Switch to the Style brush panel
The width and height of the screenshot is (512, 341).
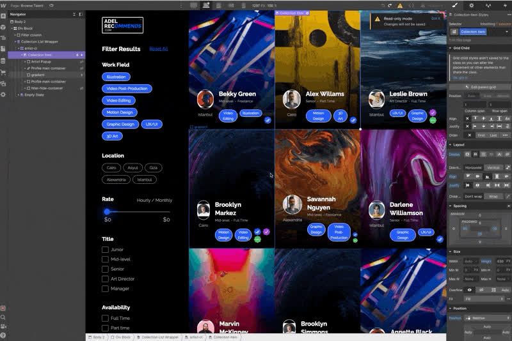point(455,5)
